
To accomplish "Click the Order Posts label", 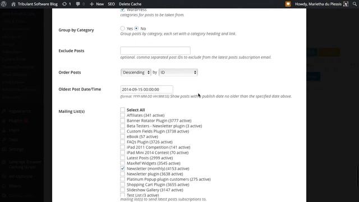I will (x=70, y=72).
